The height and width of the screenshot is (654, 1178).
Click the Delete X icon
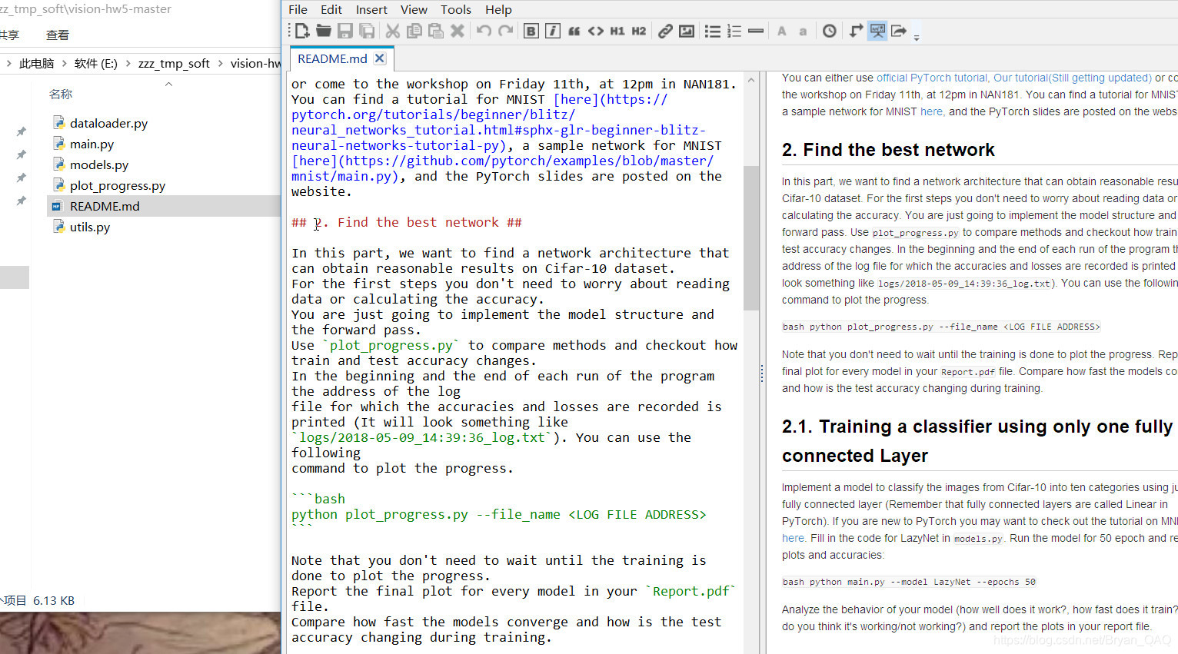click(x=458, y=31)
